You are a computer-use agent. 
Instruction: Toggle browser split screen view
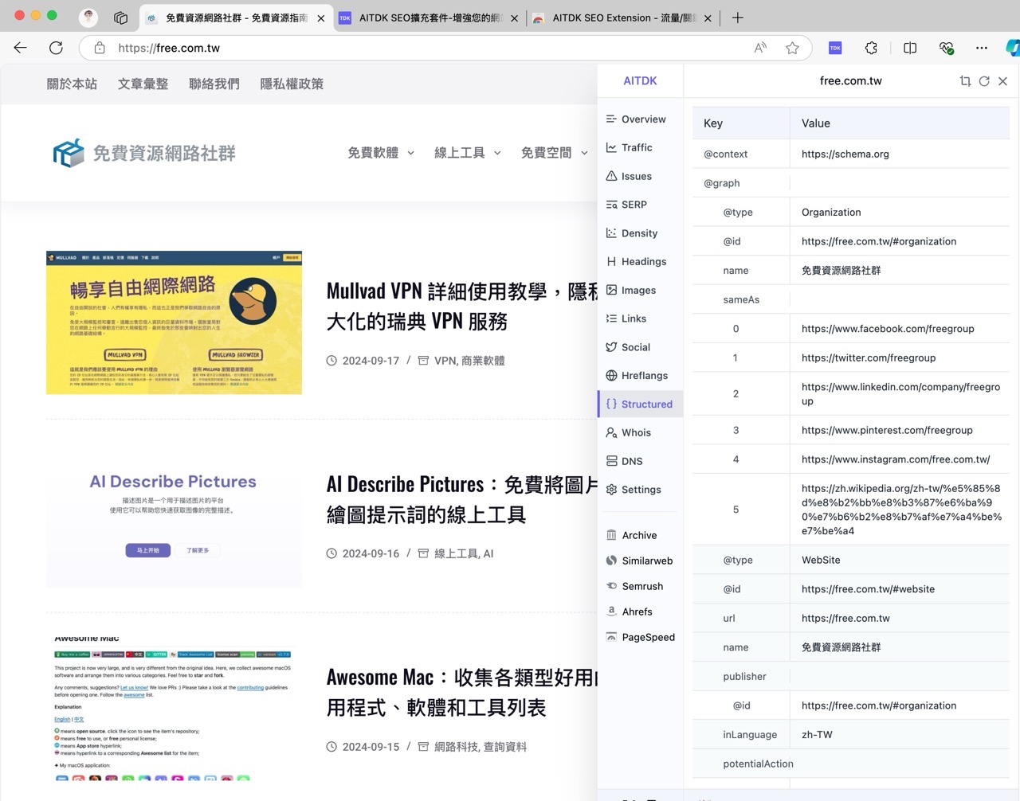click(910, 48)
